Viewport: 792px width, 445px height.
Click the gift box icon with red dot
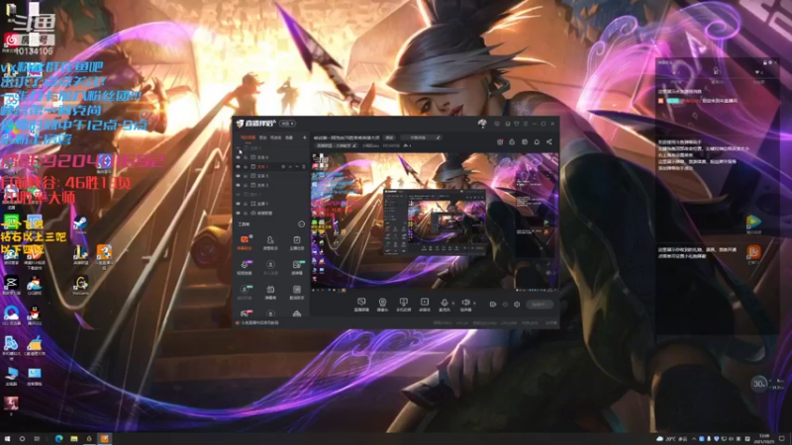500,142
